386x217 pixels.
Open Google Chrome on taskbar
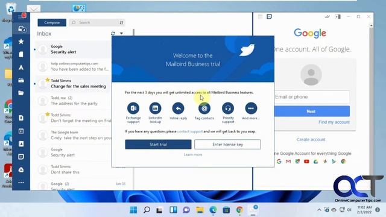239,210
